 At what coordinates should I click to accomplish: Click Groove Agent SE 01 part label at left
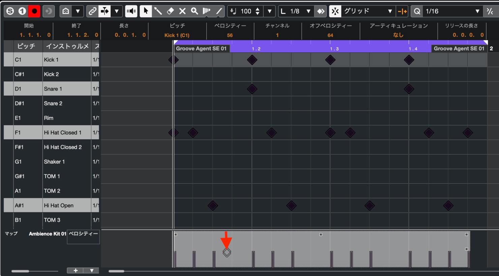pyautogui.click(x=202, y=49)
